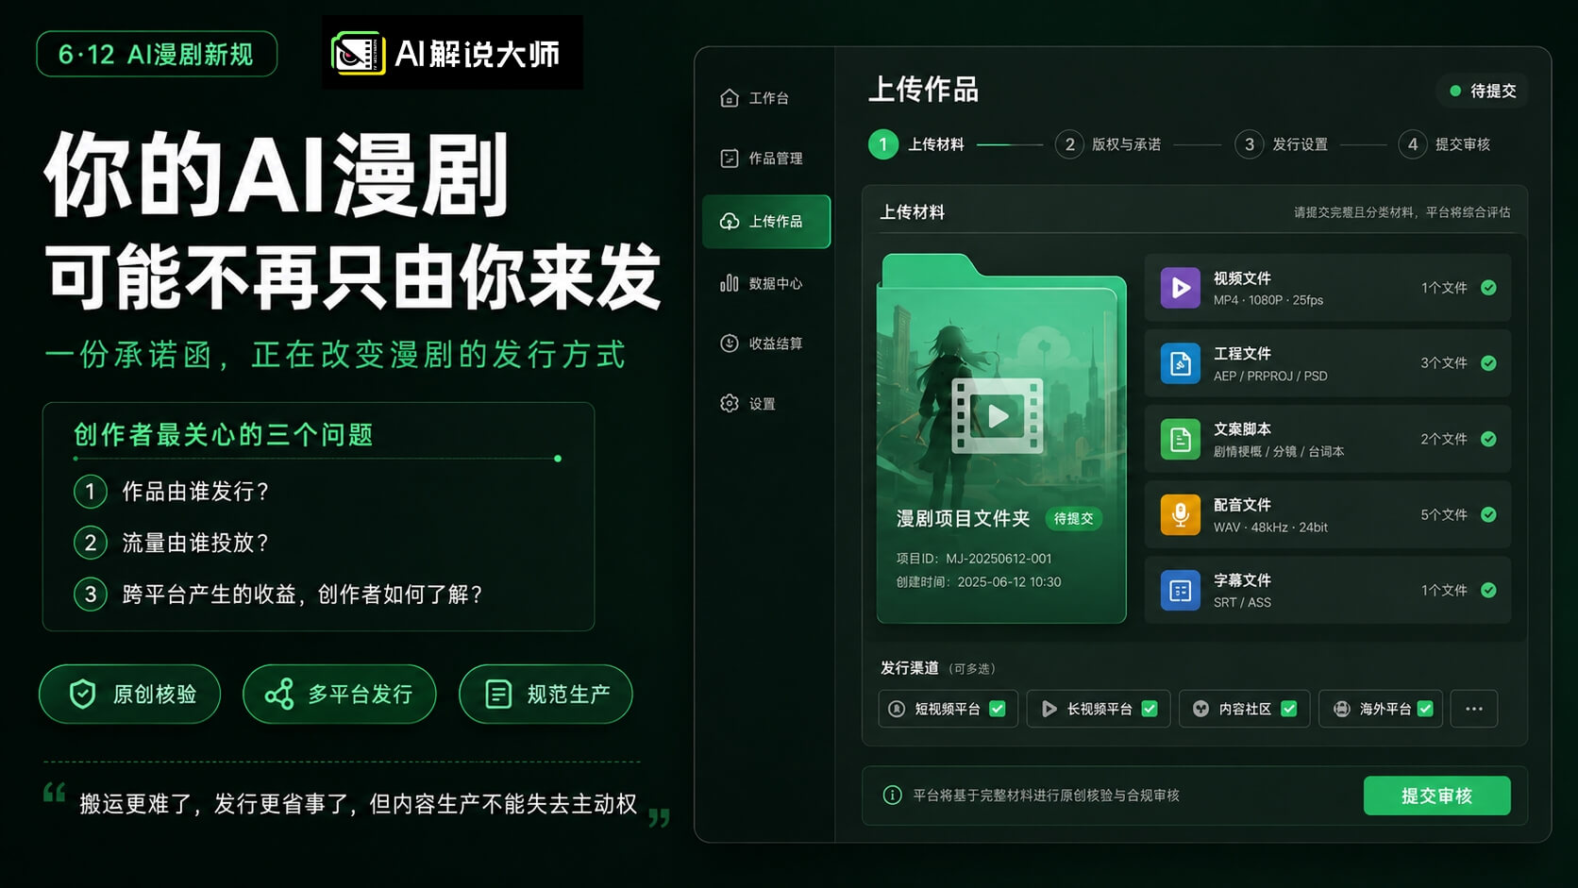Viewport: 1578px width, 888px height.
Task: Click the 待提交 status badge at top right
Action: [x=1483, y=91]
